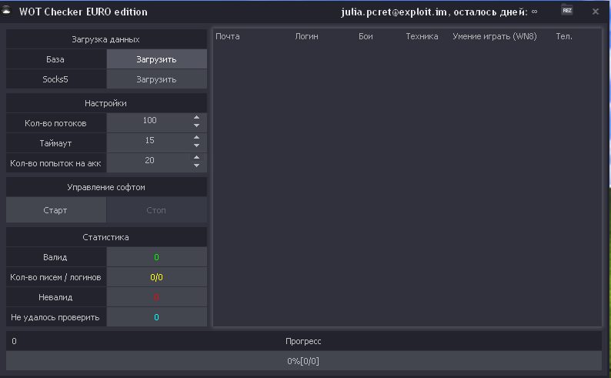
Task: Select the Умение играть (WN8) column header
Action: 496,36
